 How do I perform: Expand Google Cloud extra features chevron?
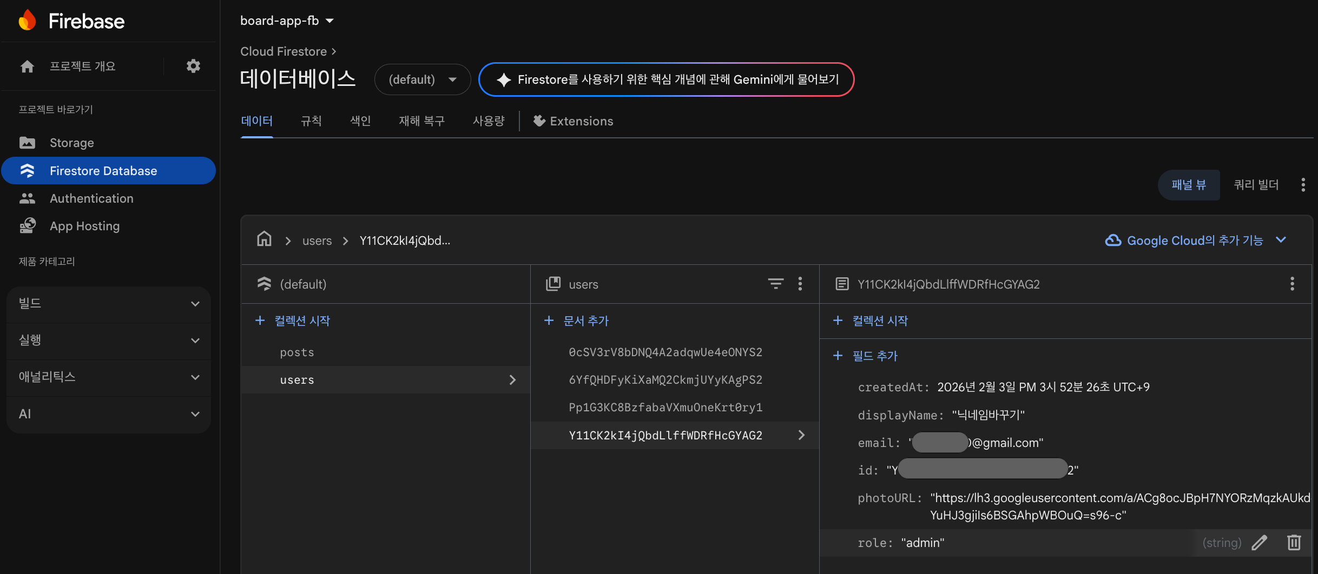[x=1281, y=240]
